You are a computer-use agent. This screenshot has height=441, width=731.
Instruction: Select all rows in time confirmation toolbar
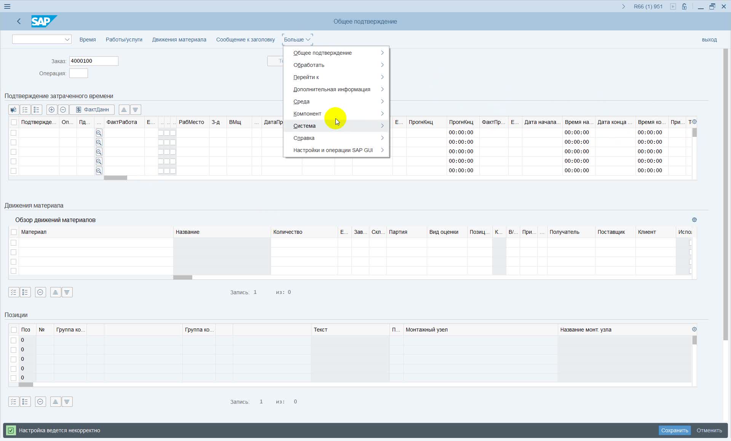tap(25, 109)
